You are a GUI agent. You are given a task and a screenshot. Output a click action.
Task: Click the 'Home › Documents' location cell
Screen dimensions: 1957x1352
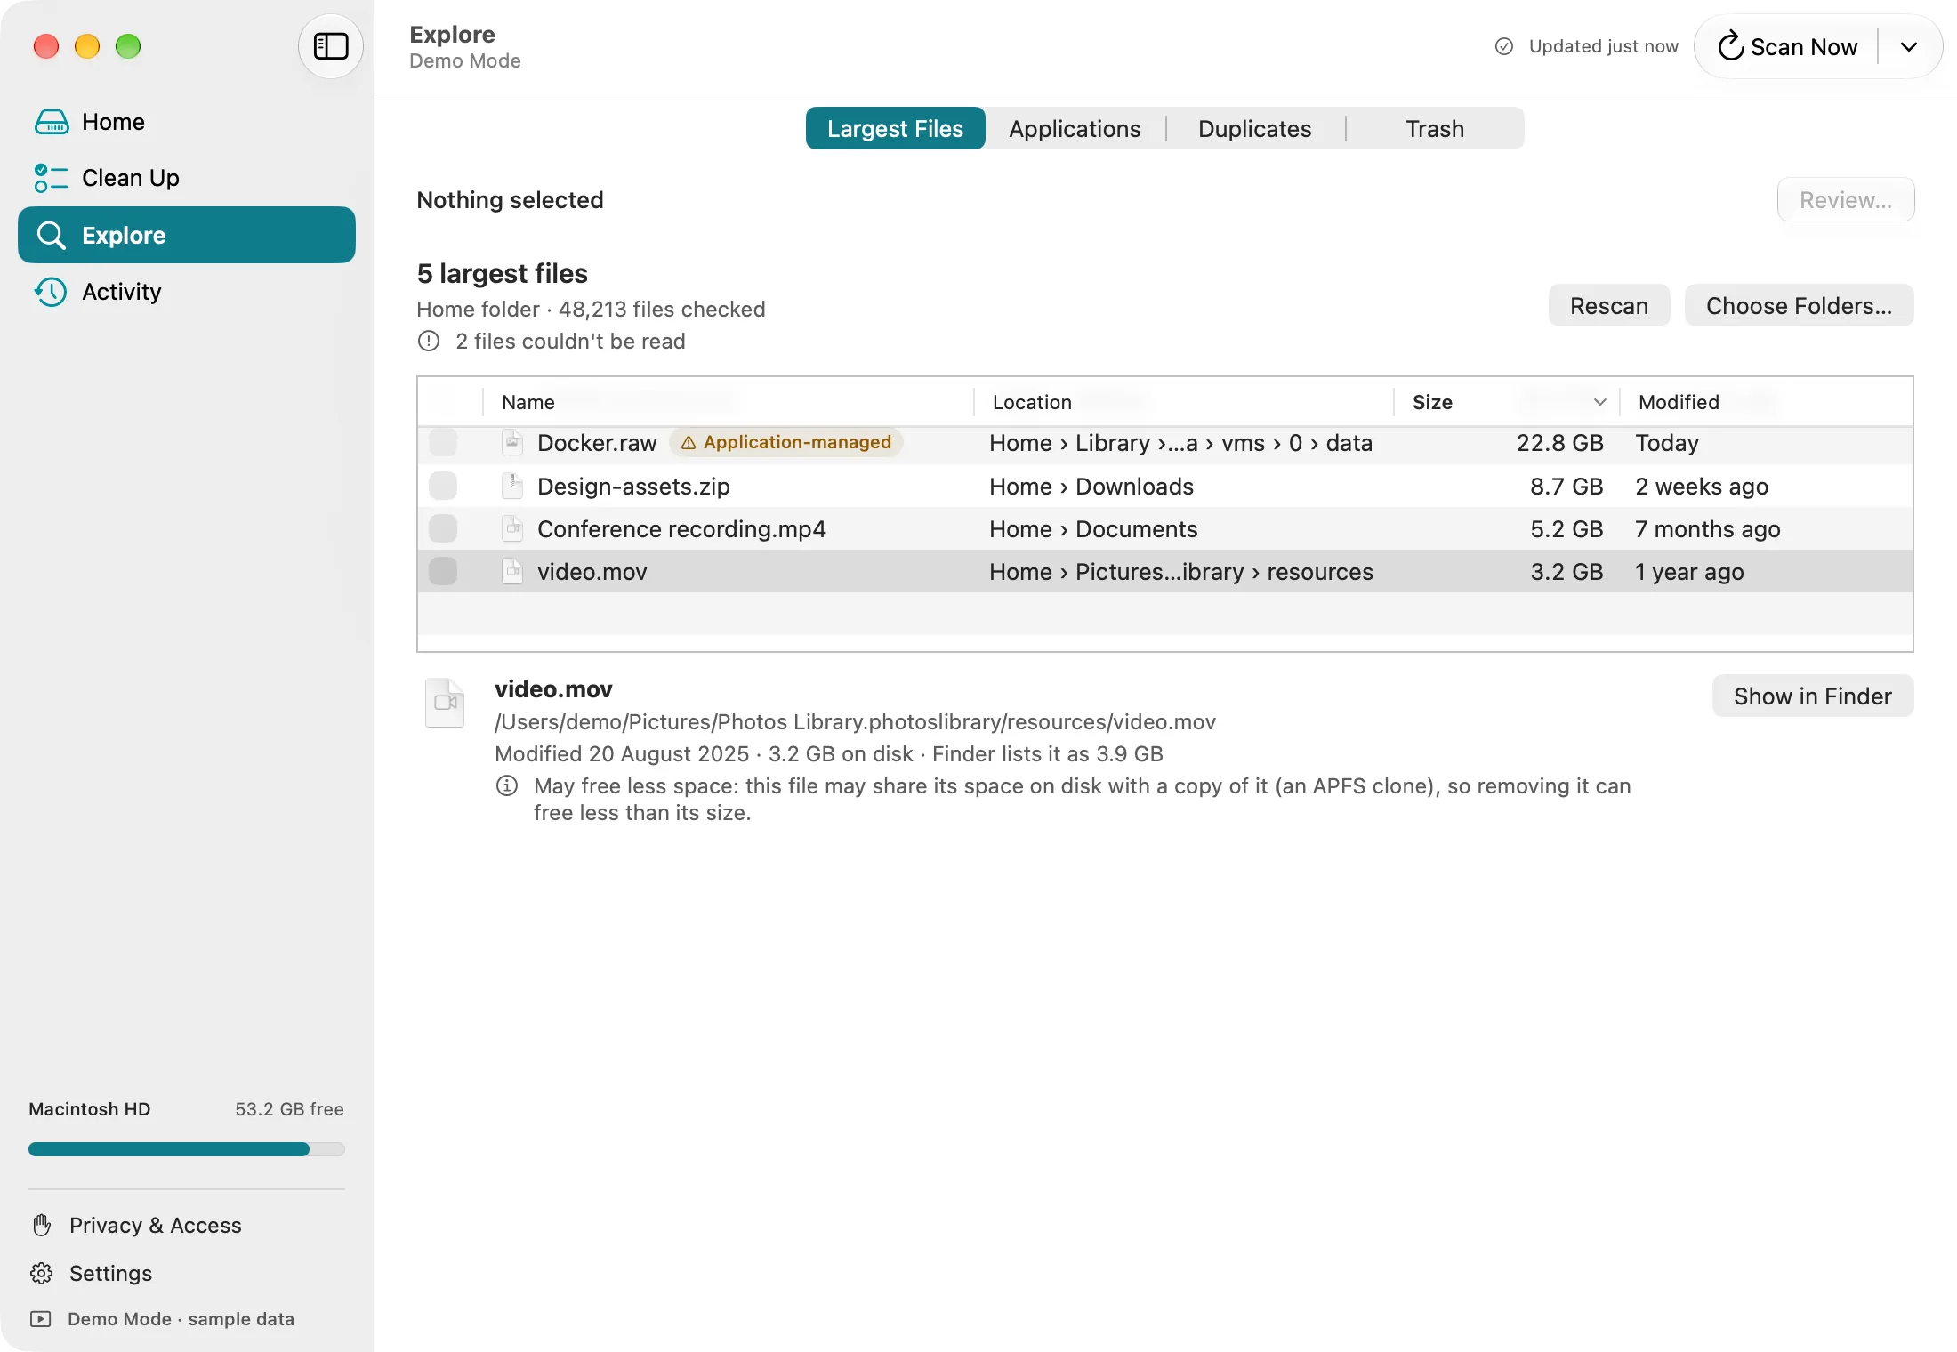coord(1093,528)
